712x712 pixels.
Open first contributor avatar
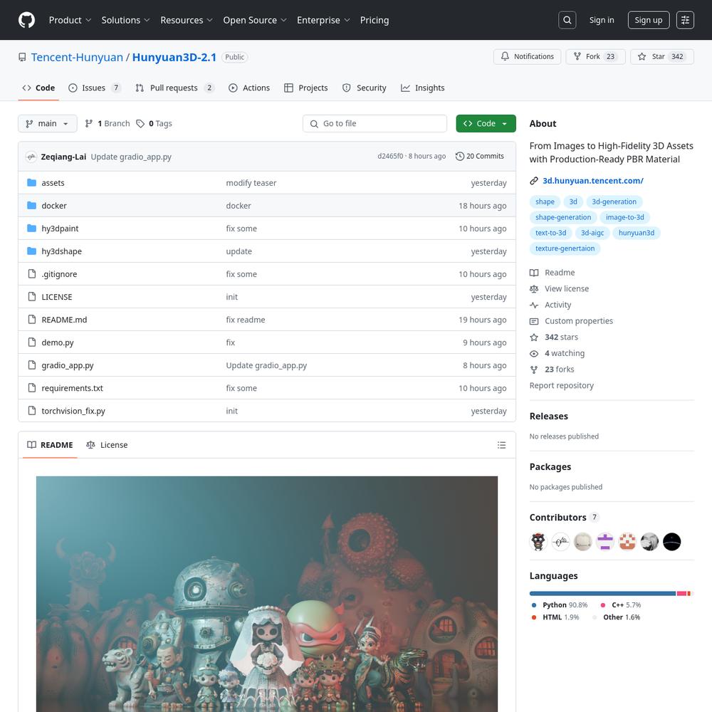tap(538, 542)
